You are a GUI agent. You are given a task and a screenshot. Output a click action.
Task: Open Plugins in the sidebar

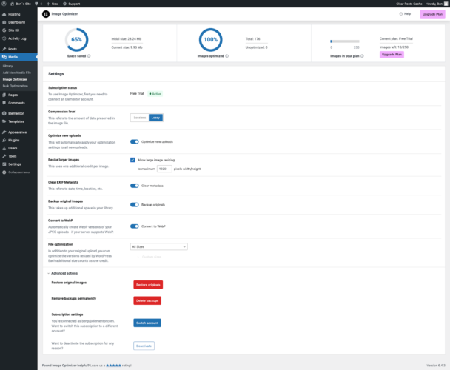(x=14, y=139)
